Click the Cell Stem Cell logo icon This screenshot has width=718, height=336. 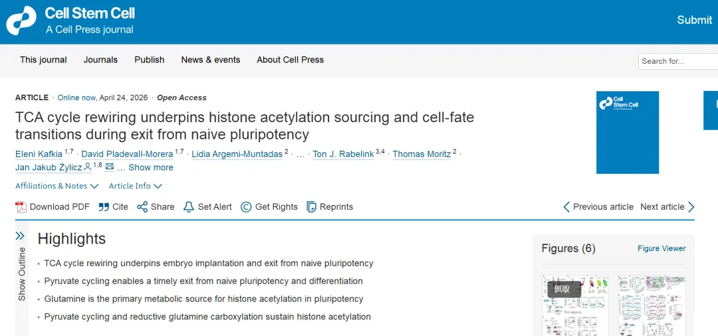21,21
